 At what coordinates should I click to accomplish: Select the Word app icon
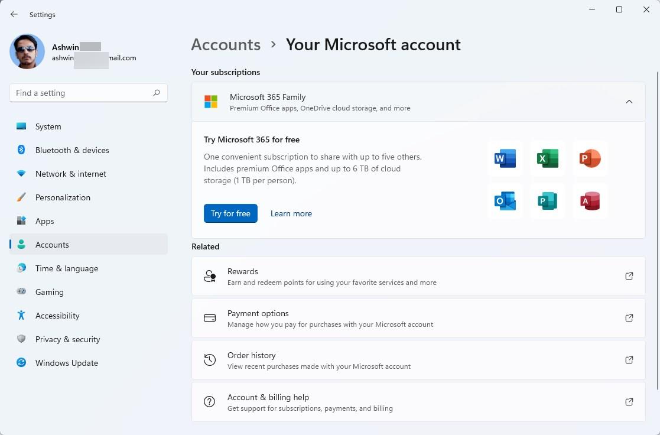pos(505,158)
